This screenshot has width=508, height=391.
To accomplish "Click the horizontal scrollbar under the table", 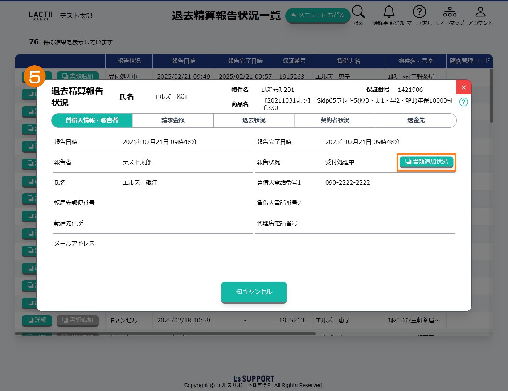I will (x=165, y=334).
